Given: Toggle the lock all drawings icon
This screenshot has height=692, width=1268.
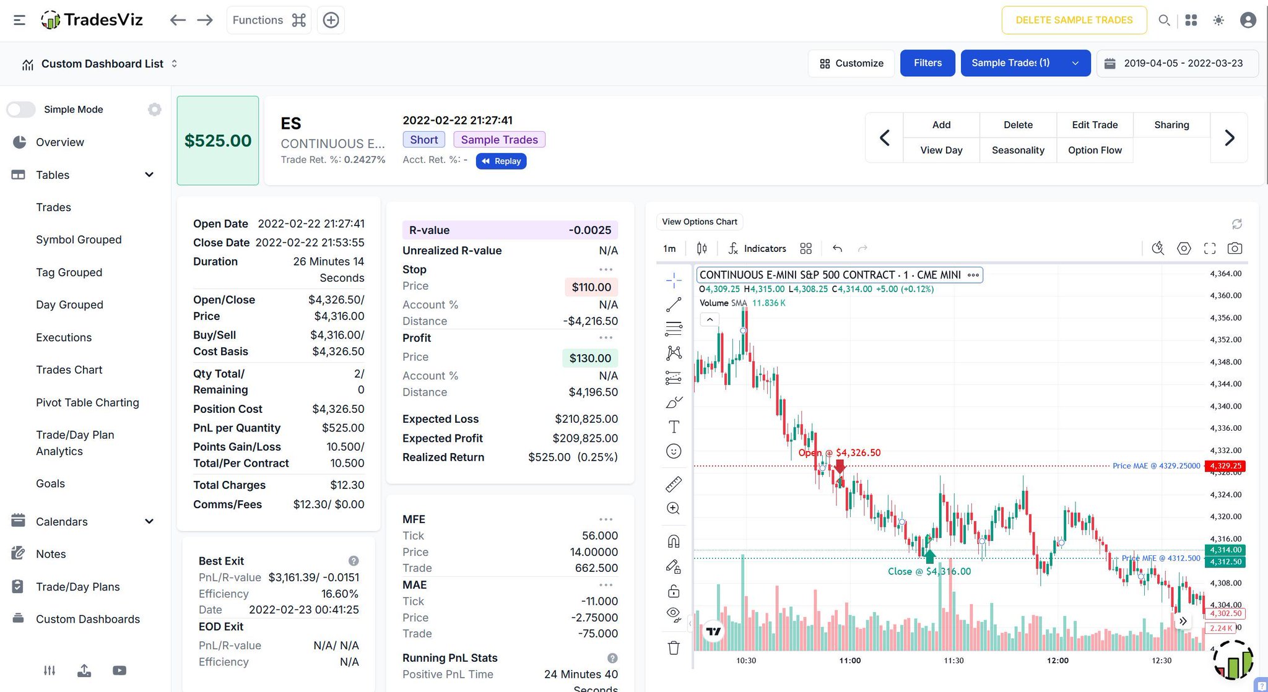Looking at the screenshot, I should coord(674,591).
